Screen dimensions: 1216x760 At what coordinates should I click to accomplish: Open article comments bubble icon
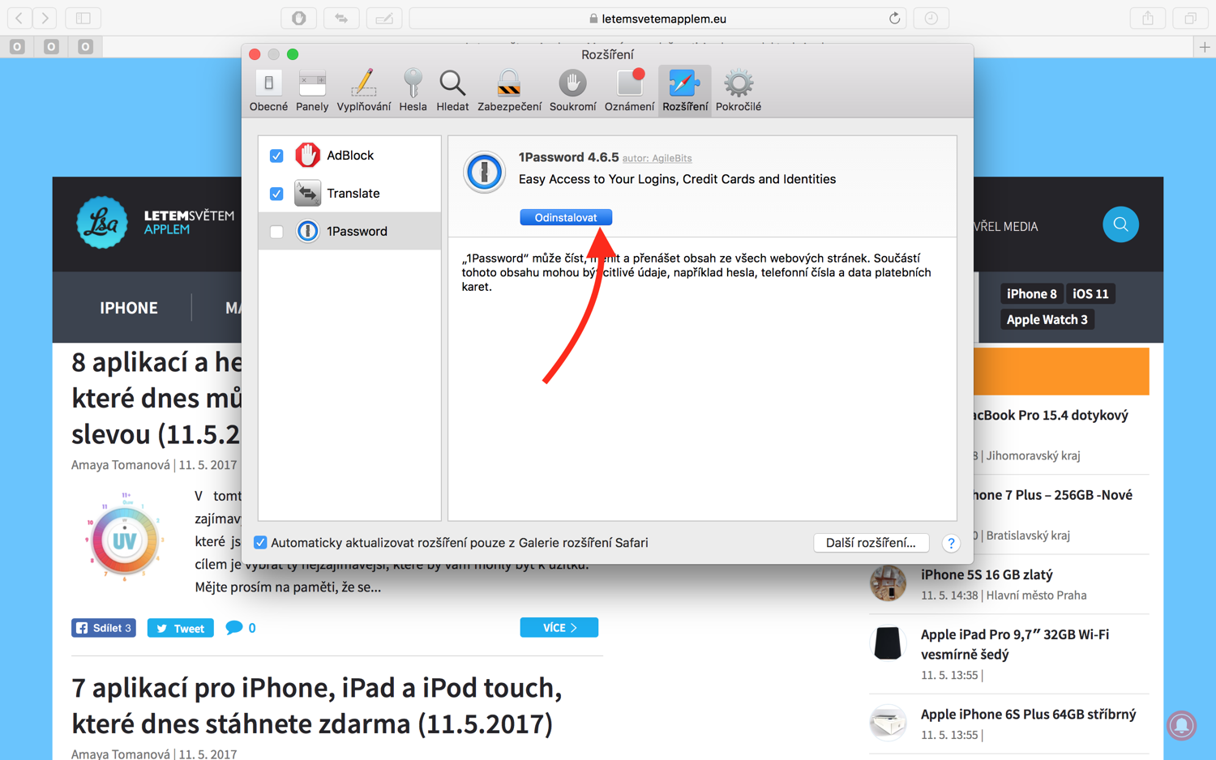234,628
